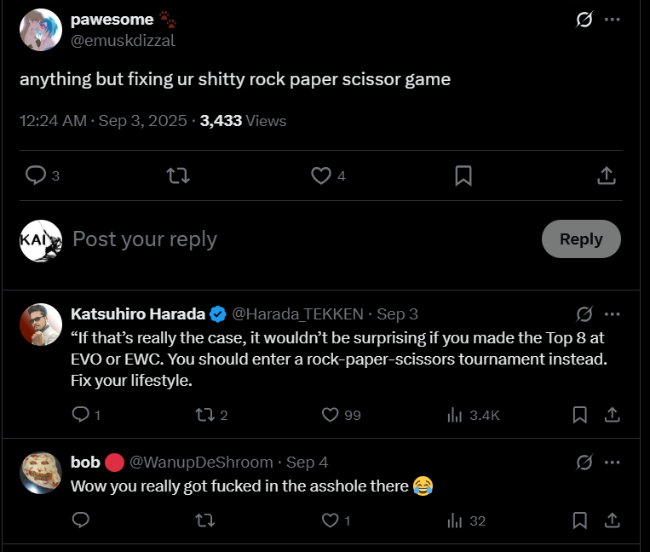Viewport: 650px width, 552px height.
Task: Click the Reply button
Action: [x=581, y=239]
